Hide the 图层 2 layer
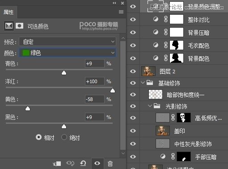 133,71
